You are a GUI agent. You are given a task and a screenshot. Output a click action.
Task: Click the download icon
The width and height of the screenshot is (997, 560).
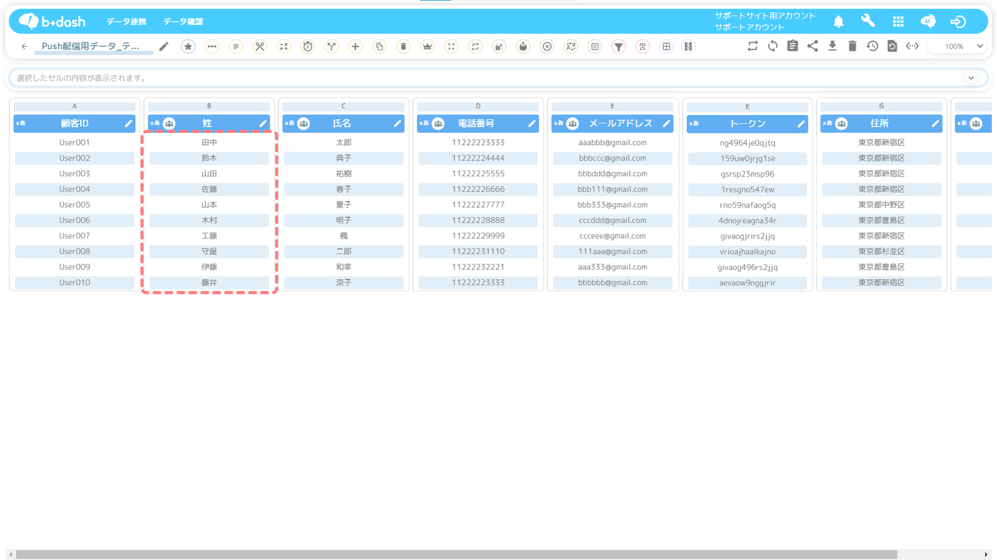832,46
